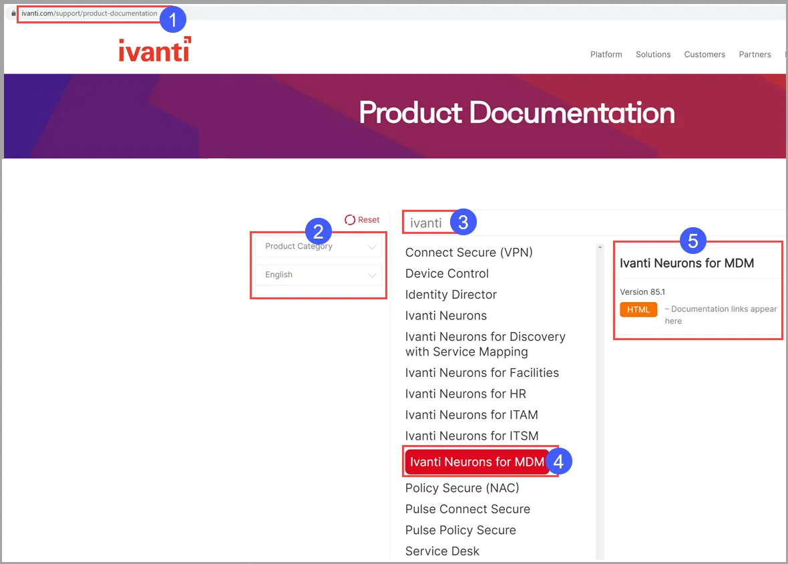Click the lock icon in address bar
788x564 pixels.
point(13,13)
